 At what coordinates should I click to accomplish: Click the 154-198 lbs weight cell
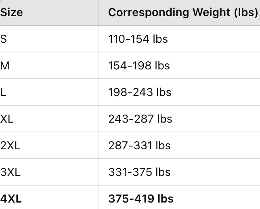click(x=139, y=65)
